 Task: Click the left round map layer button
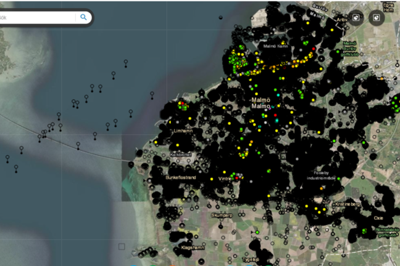(356, 17)
